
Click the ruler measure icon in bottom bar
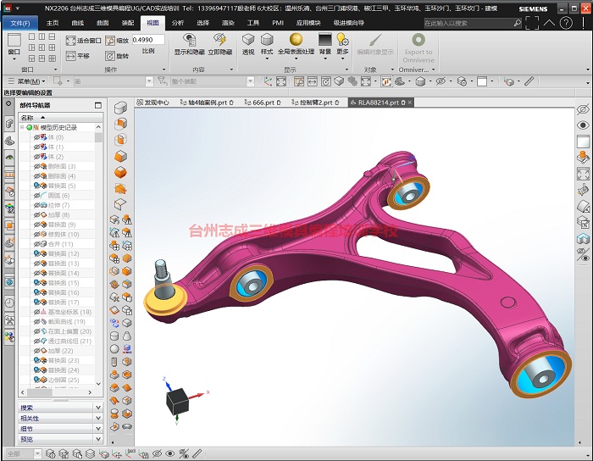click(197, 453)
